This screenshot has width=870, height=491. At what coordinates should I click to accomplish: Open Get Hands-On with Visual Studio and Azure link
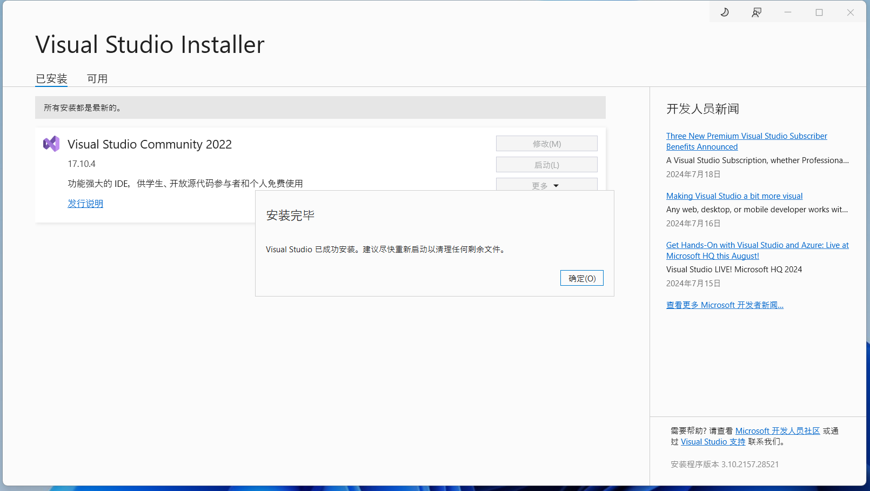pyautogui.click(x=757, y=251)
